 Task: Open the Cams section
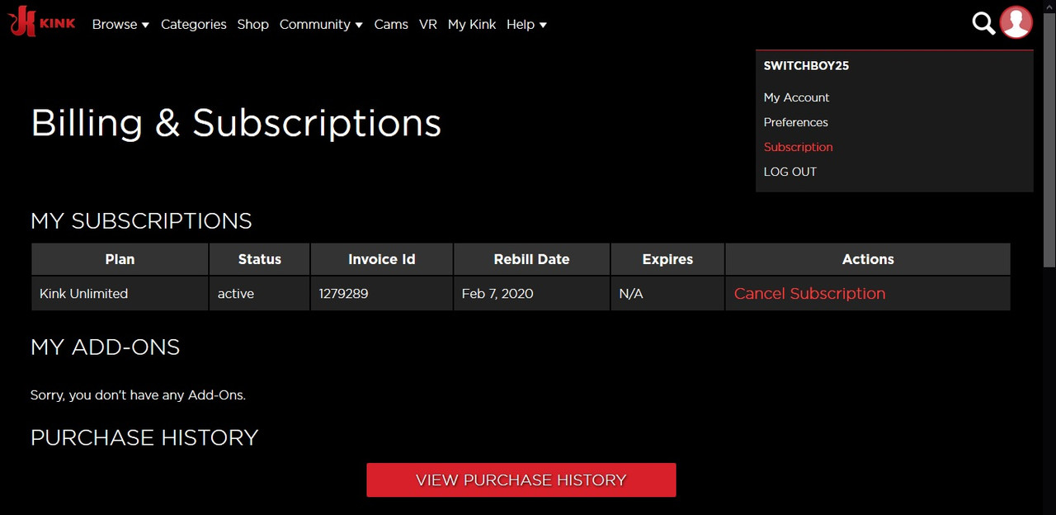coord(391,25)
